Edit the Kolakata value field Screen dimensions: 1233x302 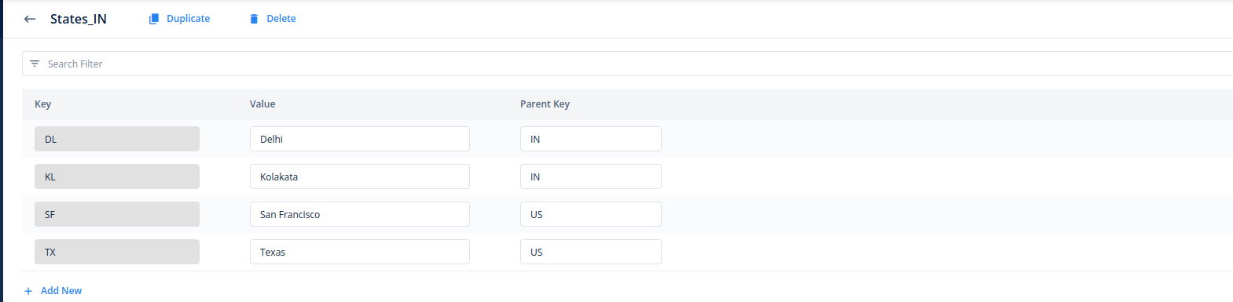tap(360, 176)
